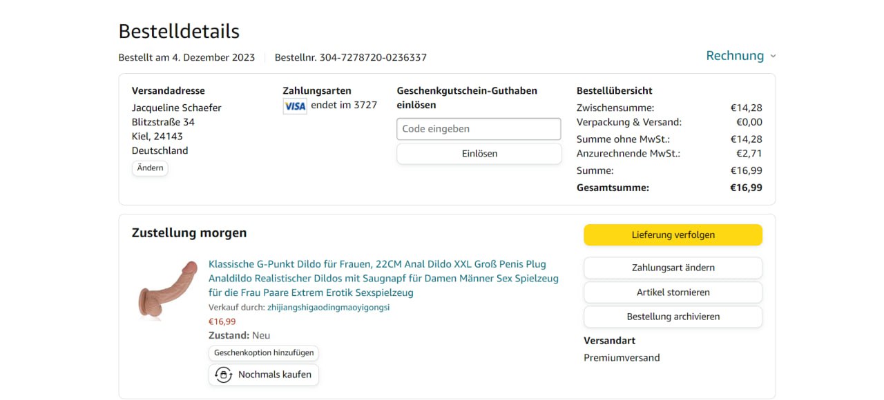The image size is (884, 400).
Task: Click the order number 304-7278720-0236337
Action: click(x=372, y=58)
